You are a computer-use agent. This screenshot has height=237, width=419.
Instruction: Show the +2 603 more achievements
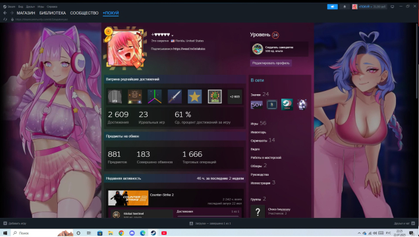[x=235, y=96]
